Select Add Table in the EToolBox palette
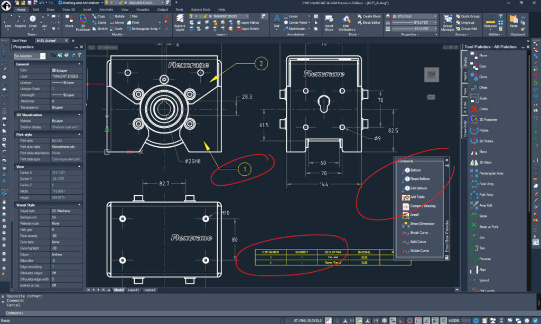The height and width of the screenshot is (324, 541). point(413,197)
